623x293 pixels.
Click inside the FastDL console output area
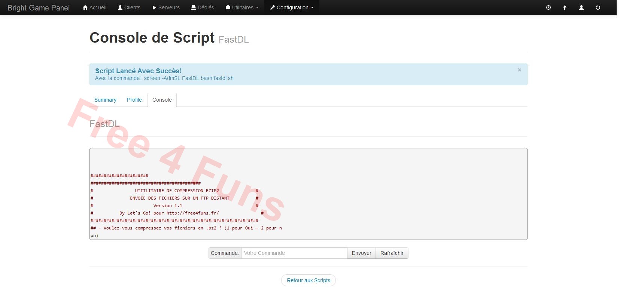tap(374, 194)
